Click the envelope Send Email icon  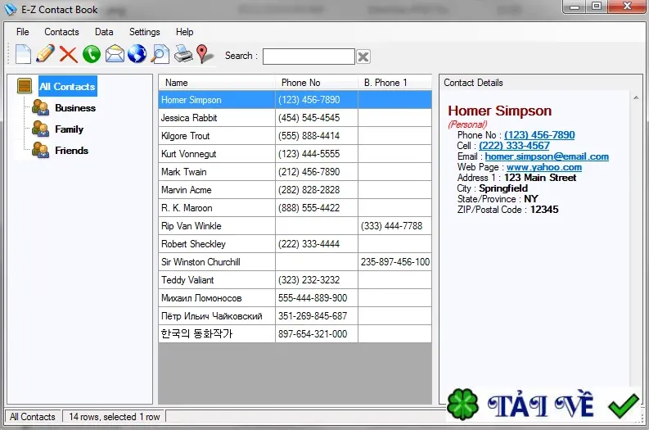(115, 54)
